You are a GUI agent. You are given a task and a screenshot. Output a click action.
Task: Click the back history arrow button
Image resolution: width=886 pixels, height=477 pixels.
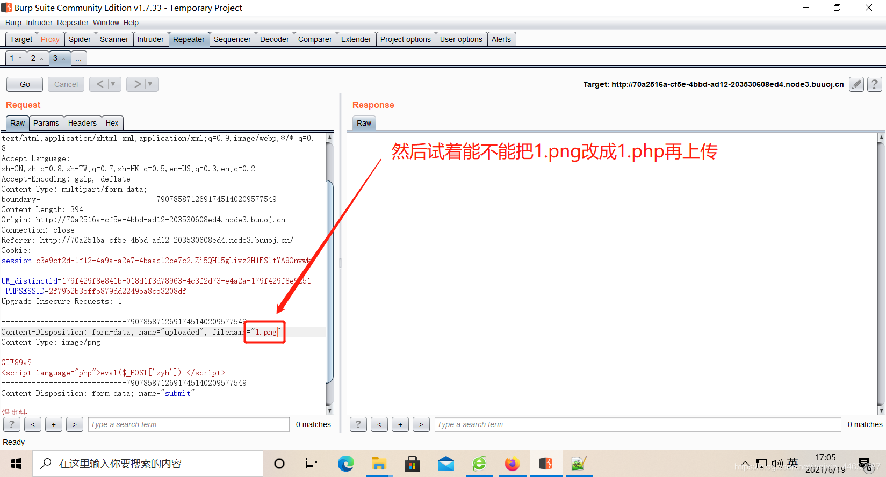[x=99, y=84]
